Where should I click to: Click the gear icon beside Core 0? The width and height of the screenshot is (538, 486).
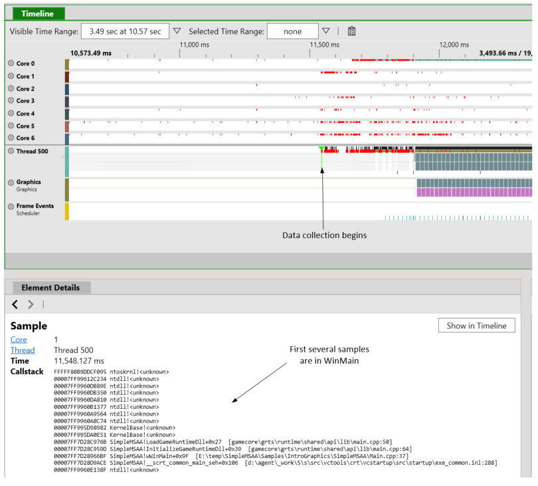pyautogui.click(x=11, y=63)
